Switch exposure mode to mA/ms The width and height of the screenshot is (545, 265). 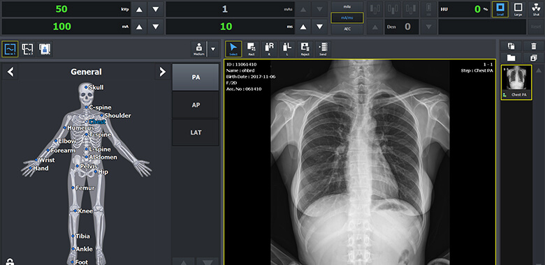coord(347,17)
